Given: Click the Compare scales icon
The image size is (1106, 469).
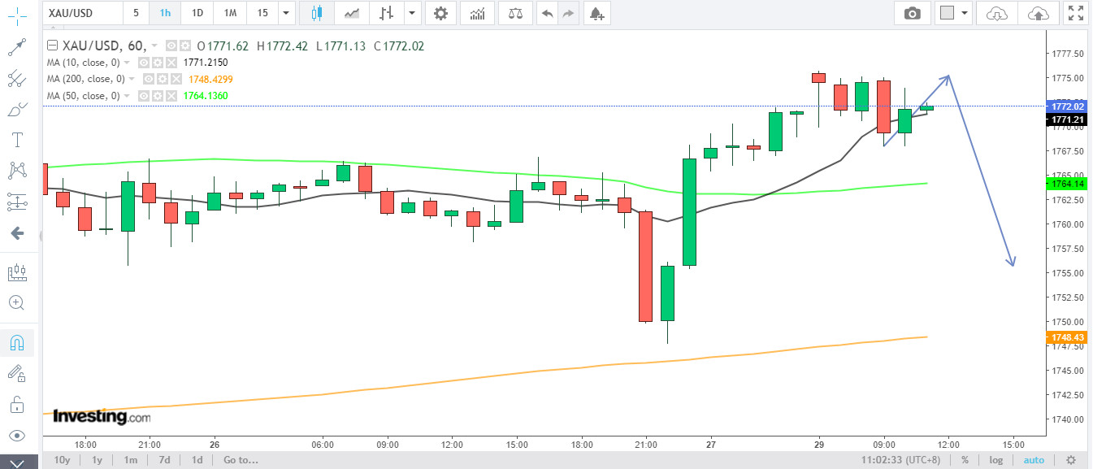Looking at the screenshot, I should click(515, 13).
